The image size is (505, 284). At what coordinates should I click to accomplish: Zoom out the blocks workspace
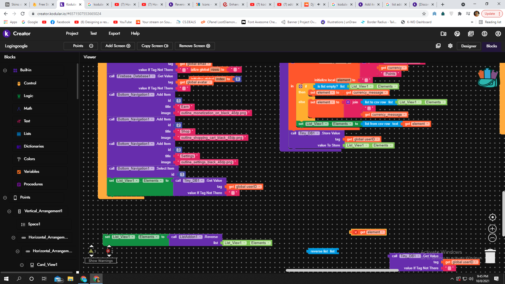pos(492,238)
